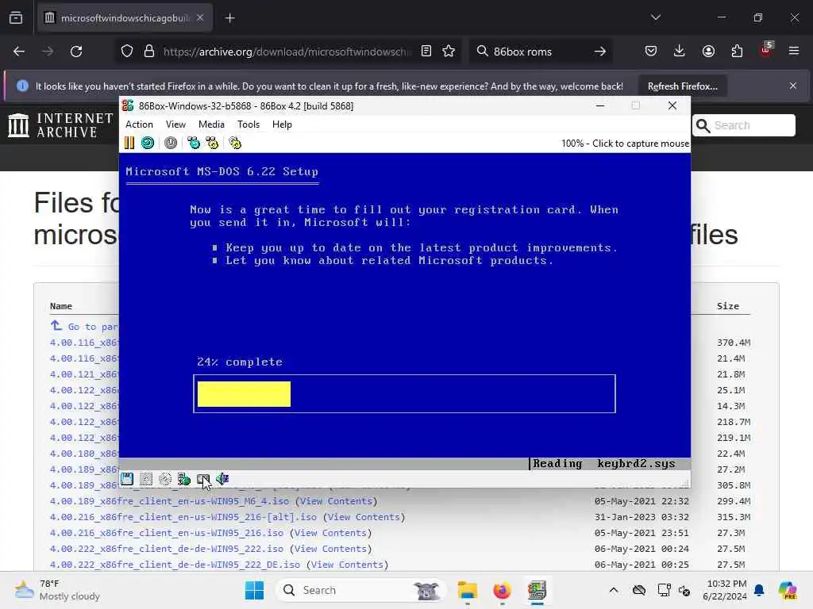The height and width of the screenshot is (609, 813).
Task: Open Copilot preview icon in taskbar
Action: (x=788, y=590)
